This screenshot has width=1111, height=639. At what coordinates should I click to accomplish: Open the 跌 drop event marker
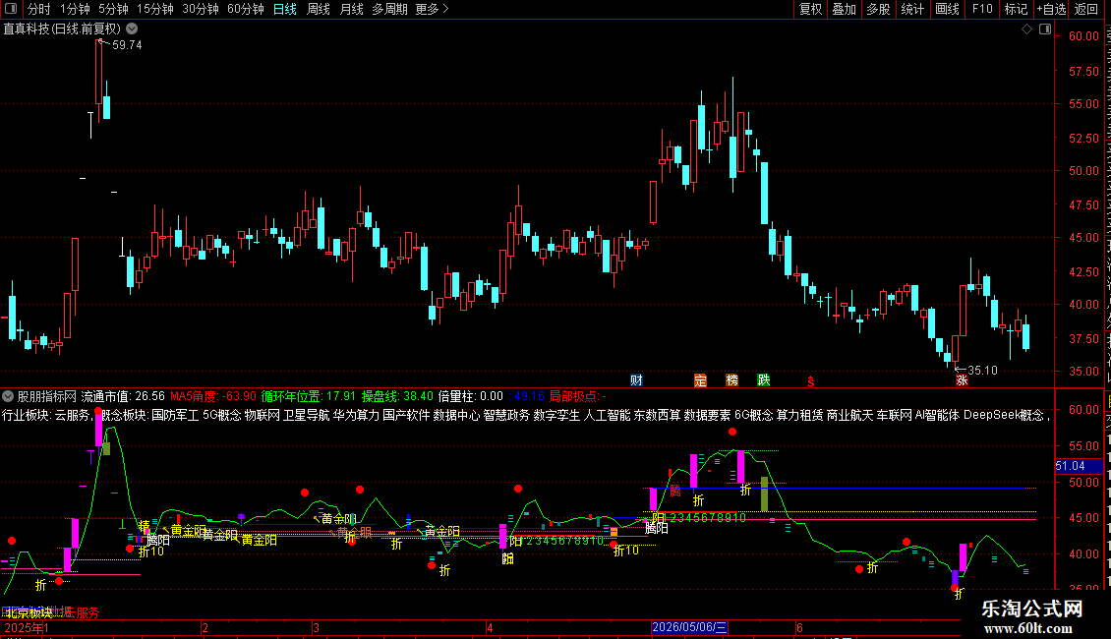coord(764,380)
